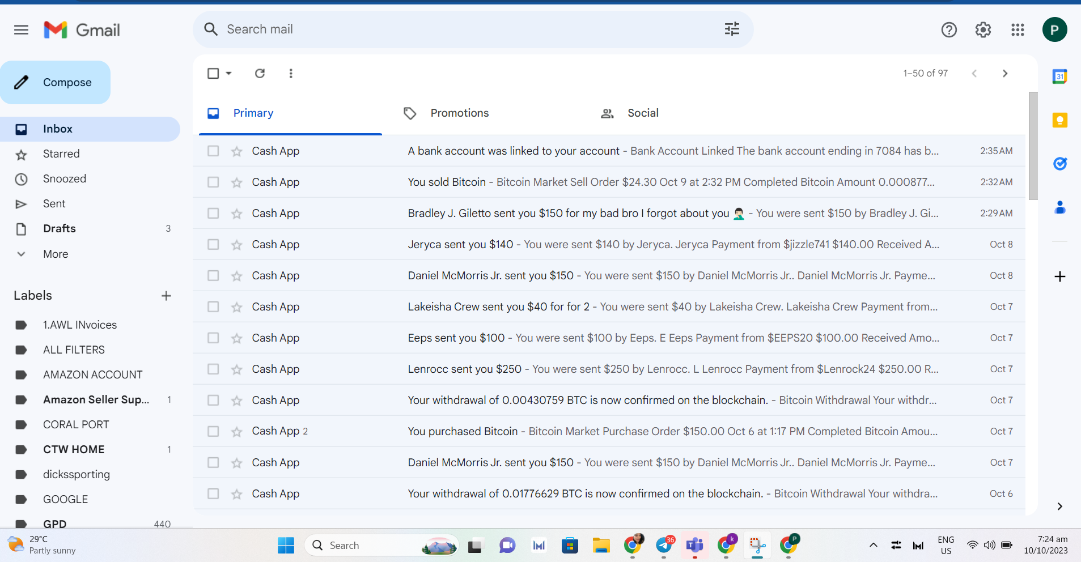Compose a new email
Viewport: 1081px width, 562px height.
[x=56, y=82]
